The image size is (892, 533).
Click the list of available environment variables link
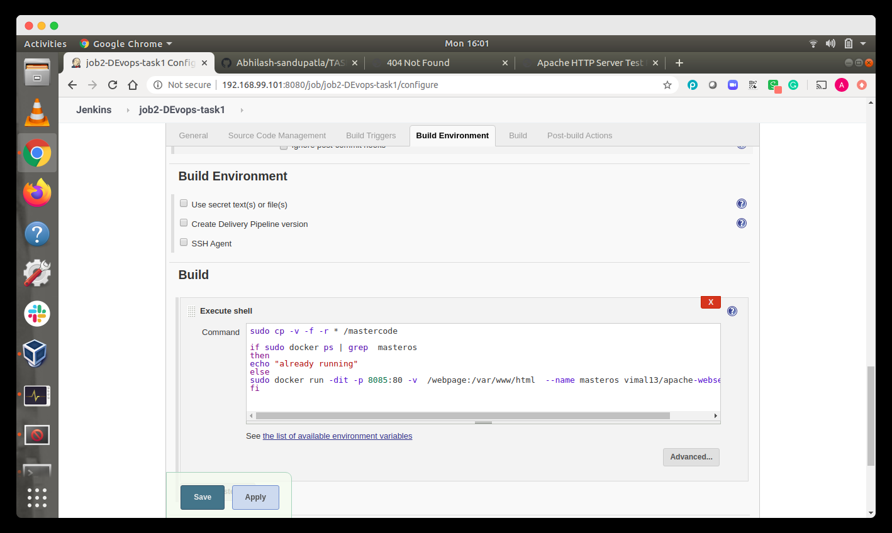tap(337, 436)
